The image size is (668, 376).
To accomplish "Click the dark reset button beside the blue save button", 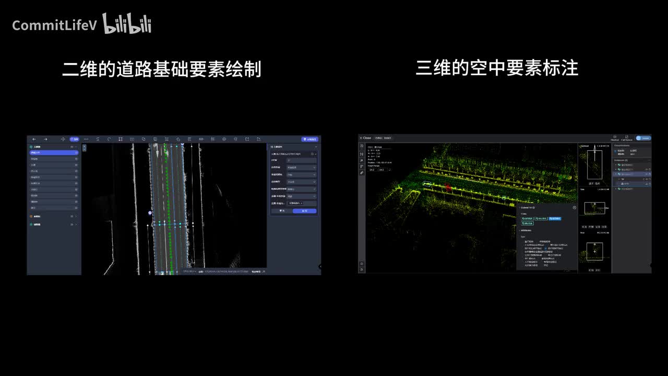I will [x=282, y=211].
